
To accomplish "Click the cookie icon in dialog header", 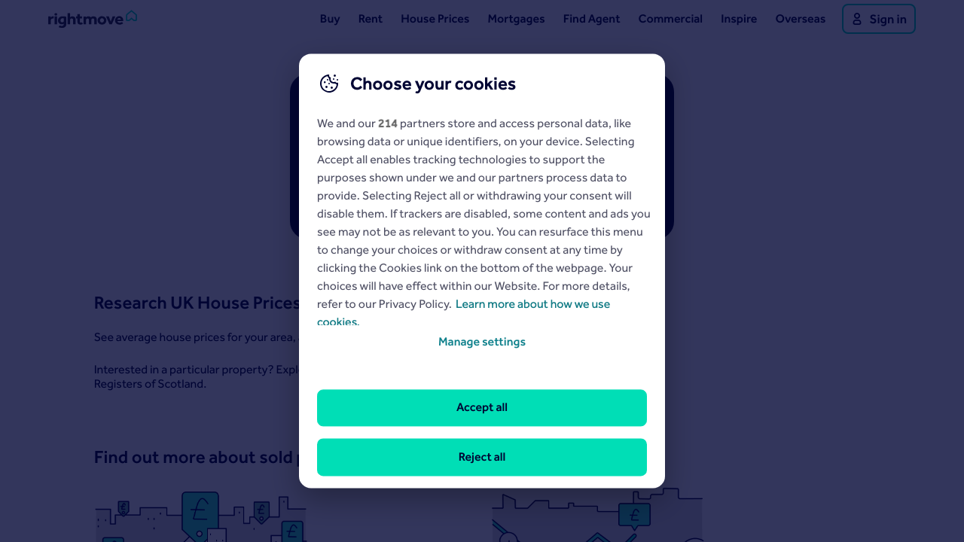I will pos(329,84).
